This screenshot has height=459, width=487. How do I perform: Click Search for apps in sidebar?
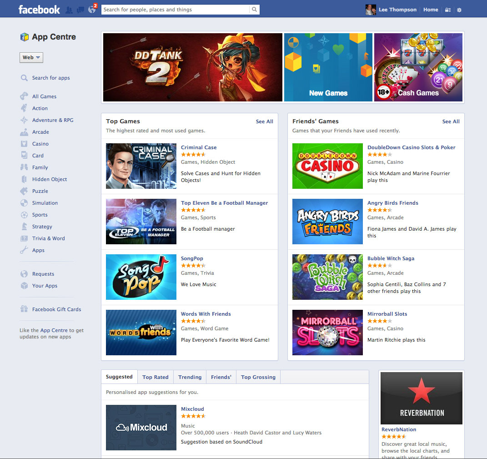click(51, 78)
